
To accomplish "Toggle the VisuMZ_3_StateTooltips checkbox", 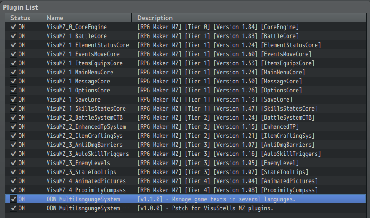I will [14, 172].
